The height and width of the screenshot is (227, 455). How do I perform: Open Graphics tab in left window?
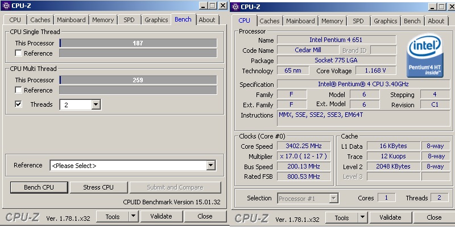pos(156,20)
